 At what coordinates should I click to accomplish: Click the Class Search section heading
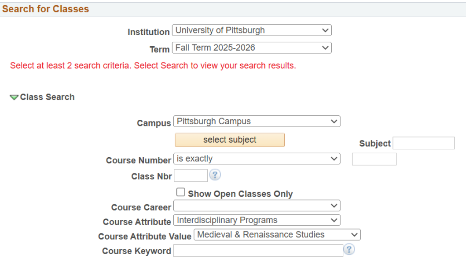pyautogui.click(x=48, y=97)
